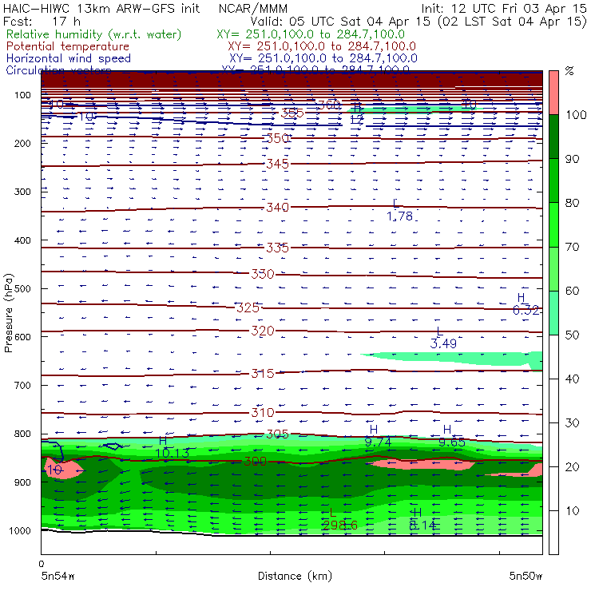
Task: Click the '50' colorbar tick label
Action: [x=572, y=335]
